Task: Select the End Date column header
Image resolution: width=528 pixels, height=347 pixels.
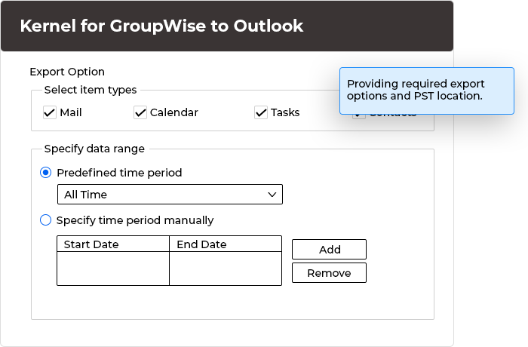Action: (226, 244)
